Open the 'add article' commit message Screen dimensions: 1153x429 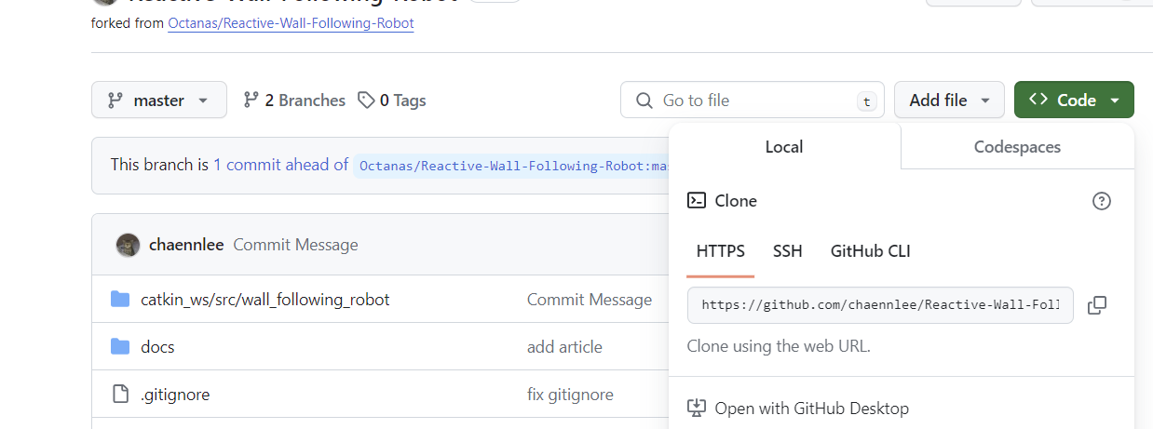tap(564, 347)
